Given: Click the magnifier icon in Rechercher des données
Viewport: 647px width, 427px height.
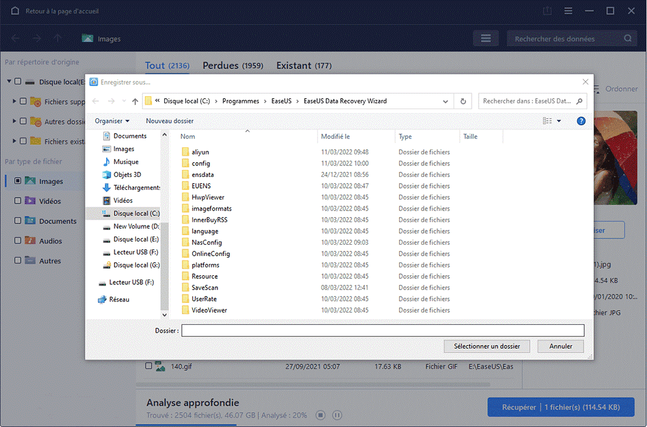Looking at the screenshot, I should 628,38.
